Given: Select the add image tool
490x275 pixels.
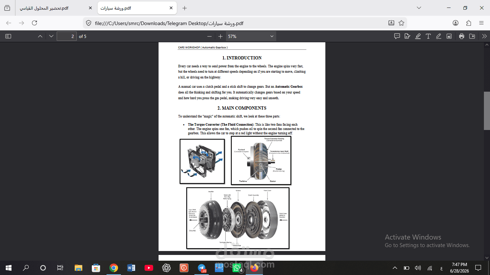Looking at the screenshot, I should pyautogui.click(x=449, y=36).
